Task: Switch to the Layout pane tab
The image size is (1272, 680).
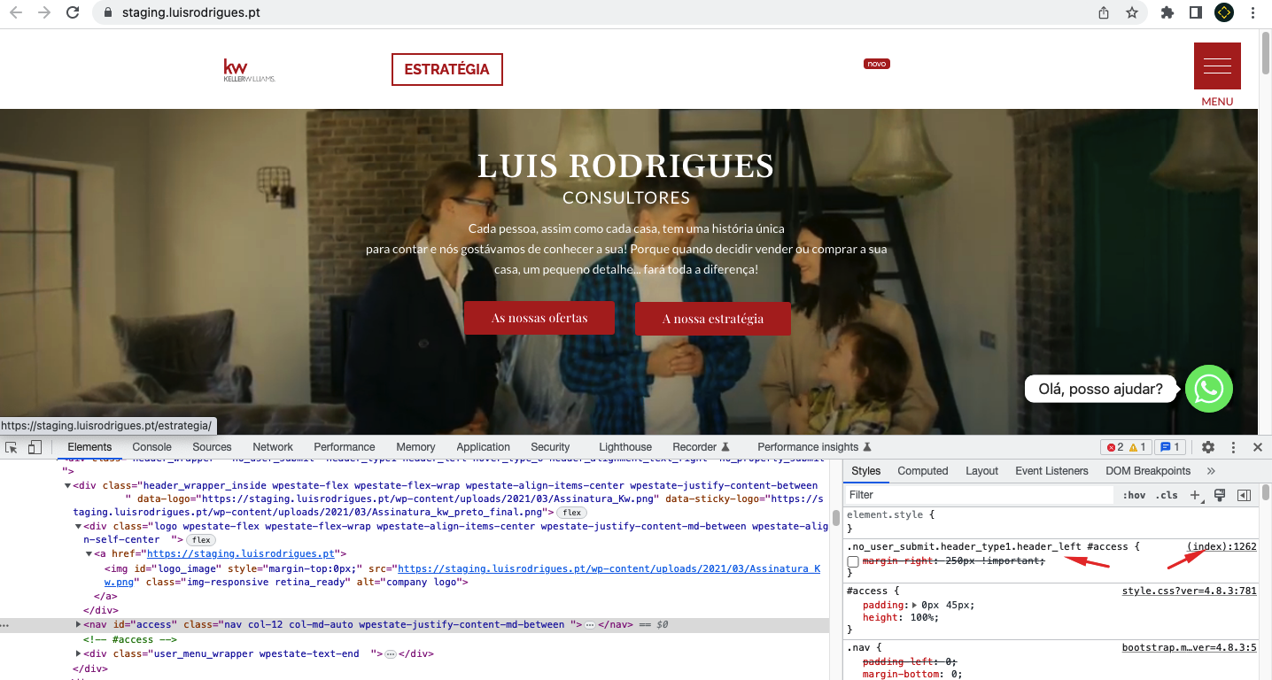Action: coord(981,471)
